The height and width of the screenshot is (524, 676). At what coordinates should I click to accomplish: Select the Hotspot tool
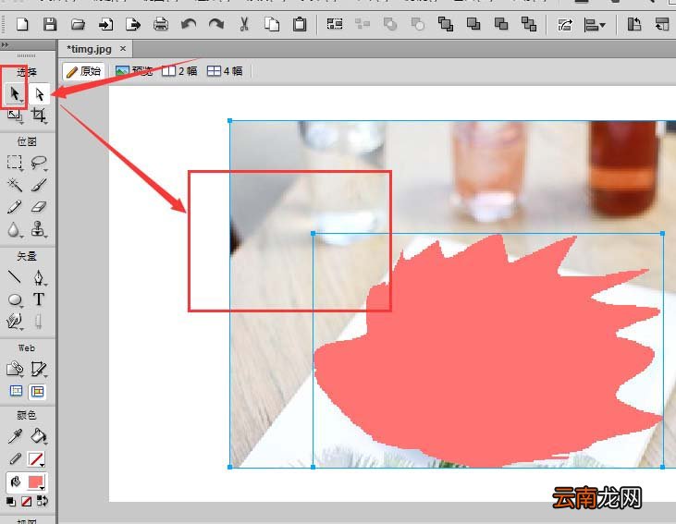click(15, 369)
